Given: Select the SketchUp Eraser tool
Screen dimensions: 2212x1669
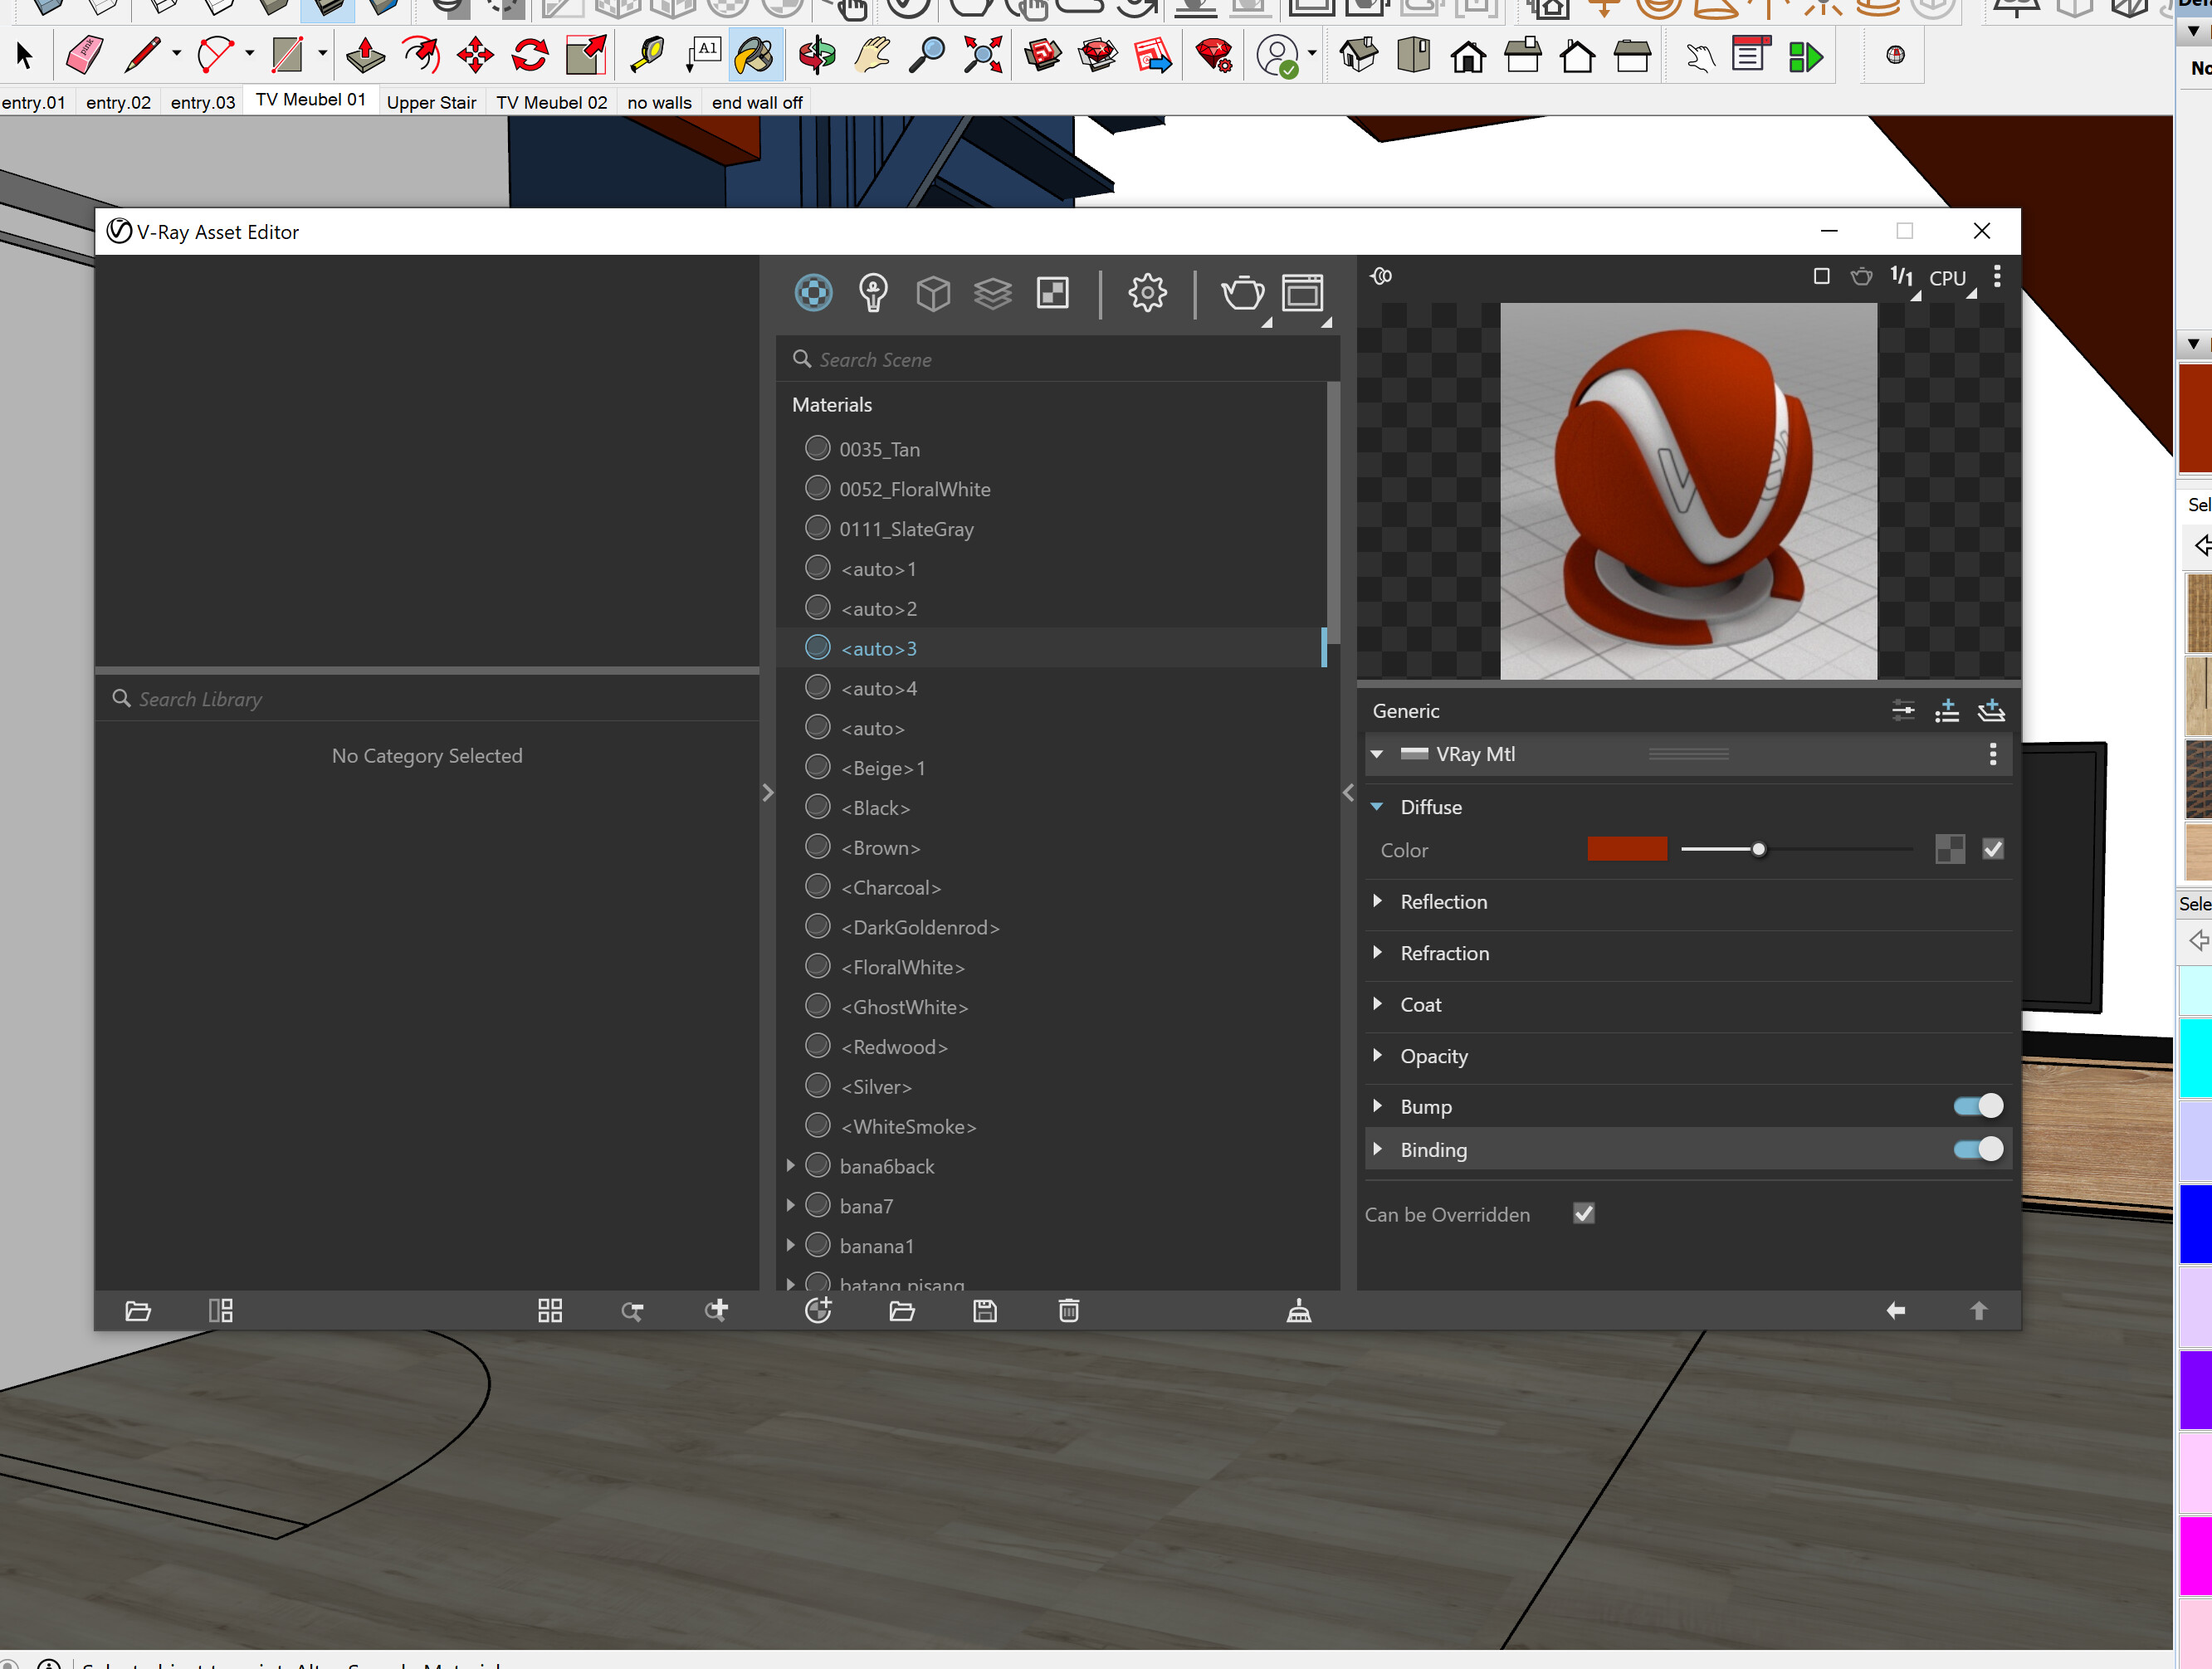Looking at the screenshot, I should [84, 55].
